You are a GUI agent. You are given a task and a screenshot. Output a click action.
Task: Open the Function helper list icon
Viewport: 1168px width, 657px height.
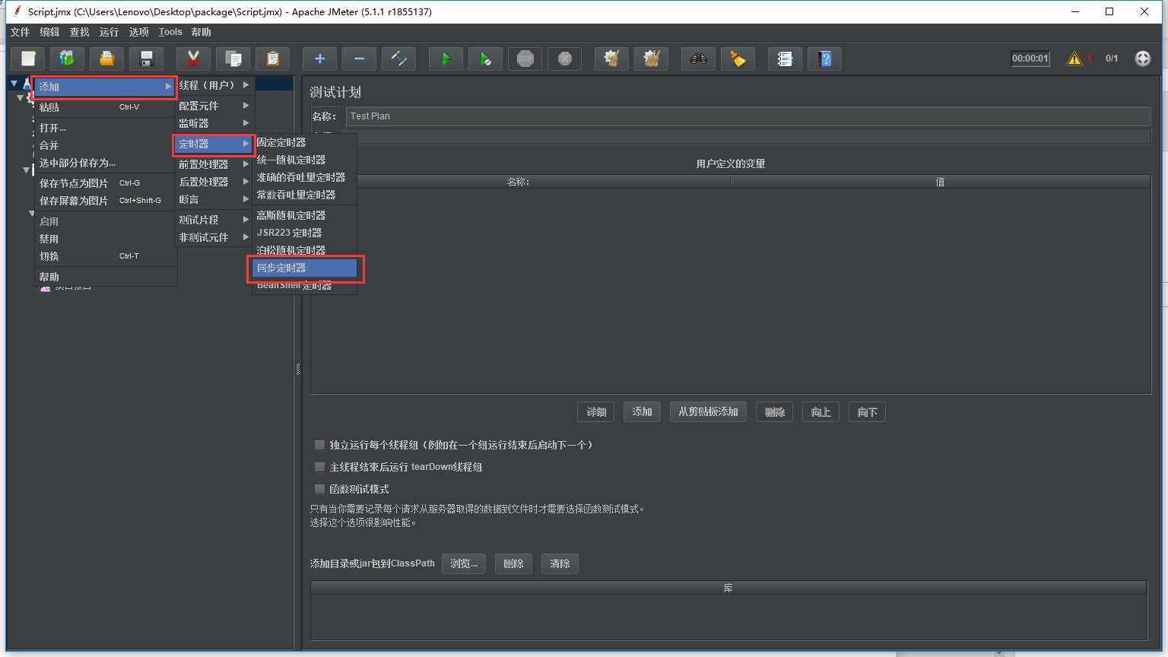786,59
